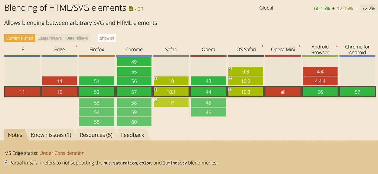This screenshot has width=378, height=174.
Task: Select Opera version 44 cell
Action: click(208, 92)
